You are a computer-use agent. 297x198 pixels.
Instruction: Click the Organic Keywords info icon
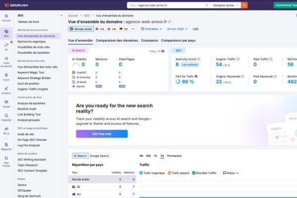click(242, 76)
